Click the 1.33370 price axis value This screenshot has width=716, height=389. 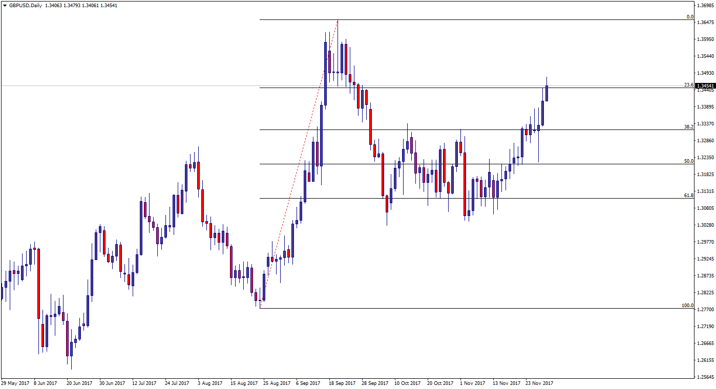pyautogui.click(x=705, y=124)
